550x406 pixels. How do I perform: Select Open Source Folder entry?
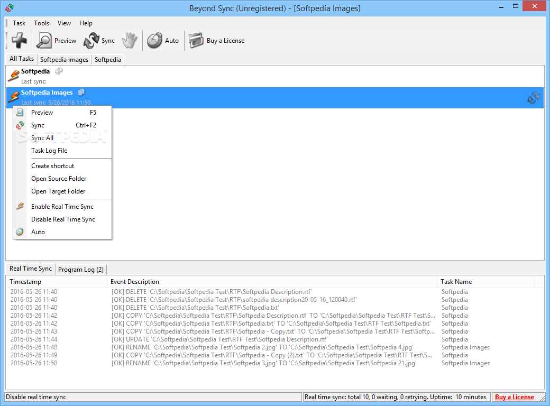pos(62,179)
